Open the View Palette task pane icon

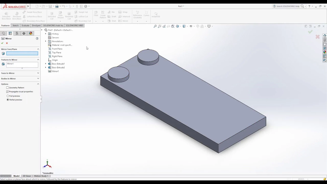pyautogui.click(x=325, y=48)
